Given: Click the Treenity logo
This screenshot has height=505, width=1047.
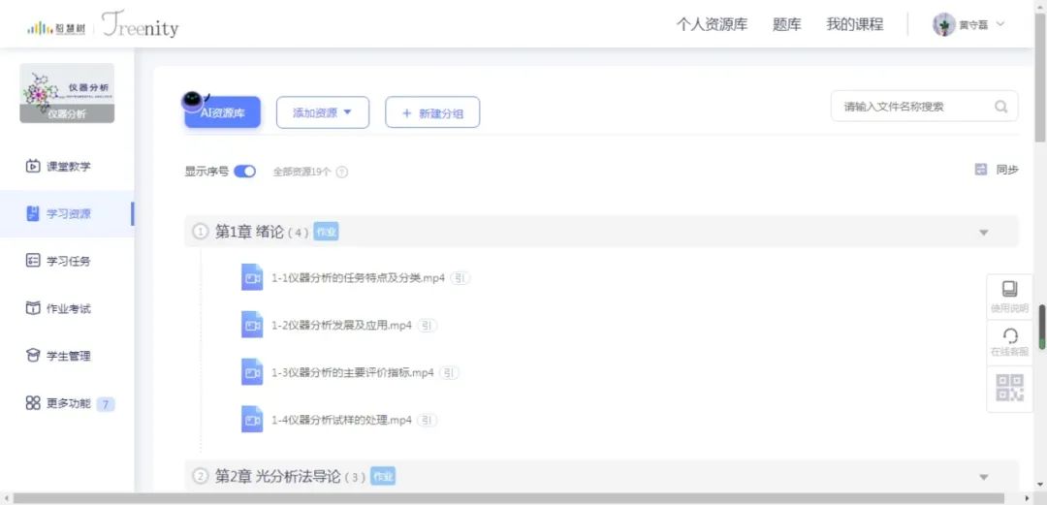Looking at the screenshot, I should coord(141,24).
